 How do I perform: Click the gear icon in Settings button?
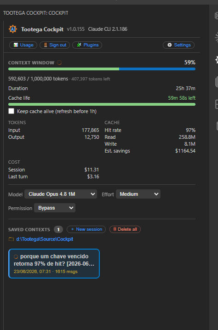pos(170,45)
